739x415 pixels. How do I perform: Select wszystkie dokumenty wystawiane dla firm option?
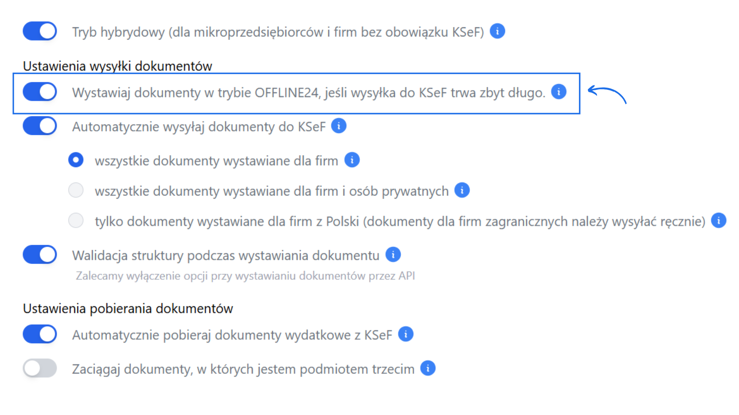[76, 159]
